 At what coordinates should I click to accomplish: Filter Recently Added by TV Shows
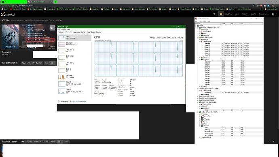(38, 142)
